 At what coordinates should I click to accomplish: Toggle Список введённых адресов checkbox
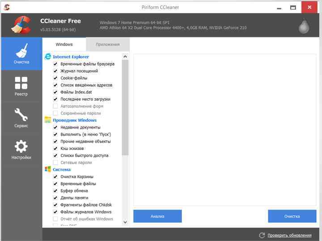pos(55,85)
